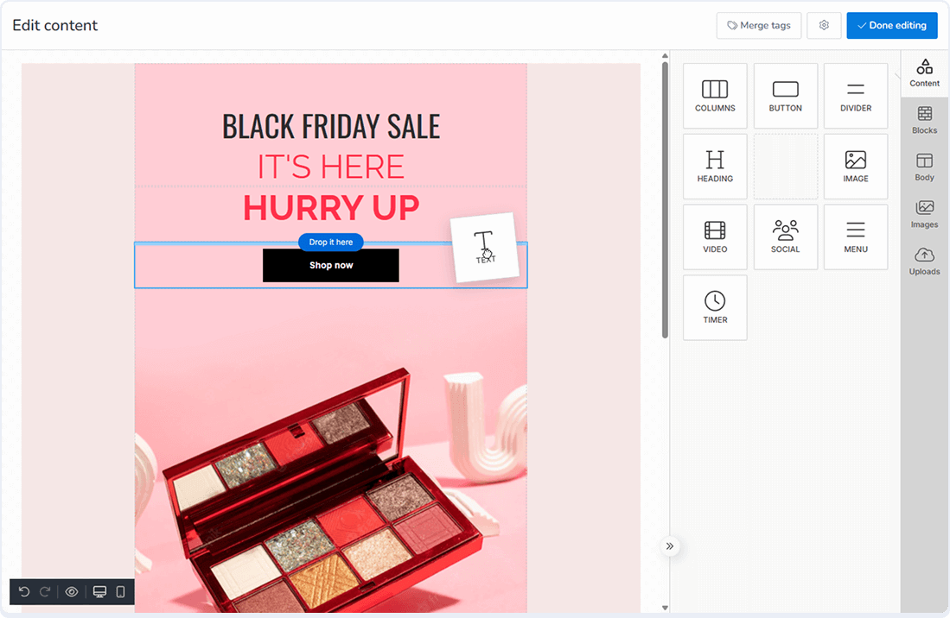Image resolution: width=950 pixels, height=618 pixels.
Task: Collapse the side panel with double chevron
Action: point(669,546)
